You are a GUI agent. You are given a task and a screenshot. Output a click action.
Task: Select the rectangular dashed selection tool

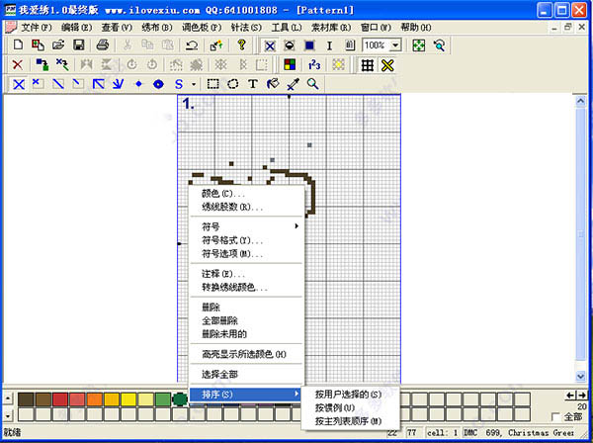tap(212, 84)
